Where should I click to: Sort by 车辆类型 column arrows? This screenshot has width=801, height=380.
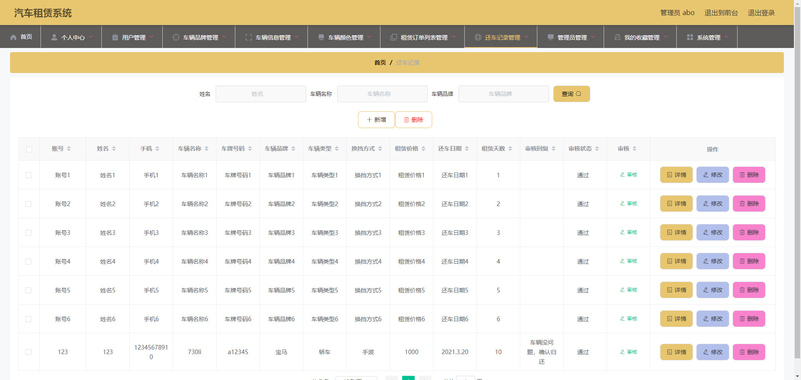(x=337, y=148)
